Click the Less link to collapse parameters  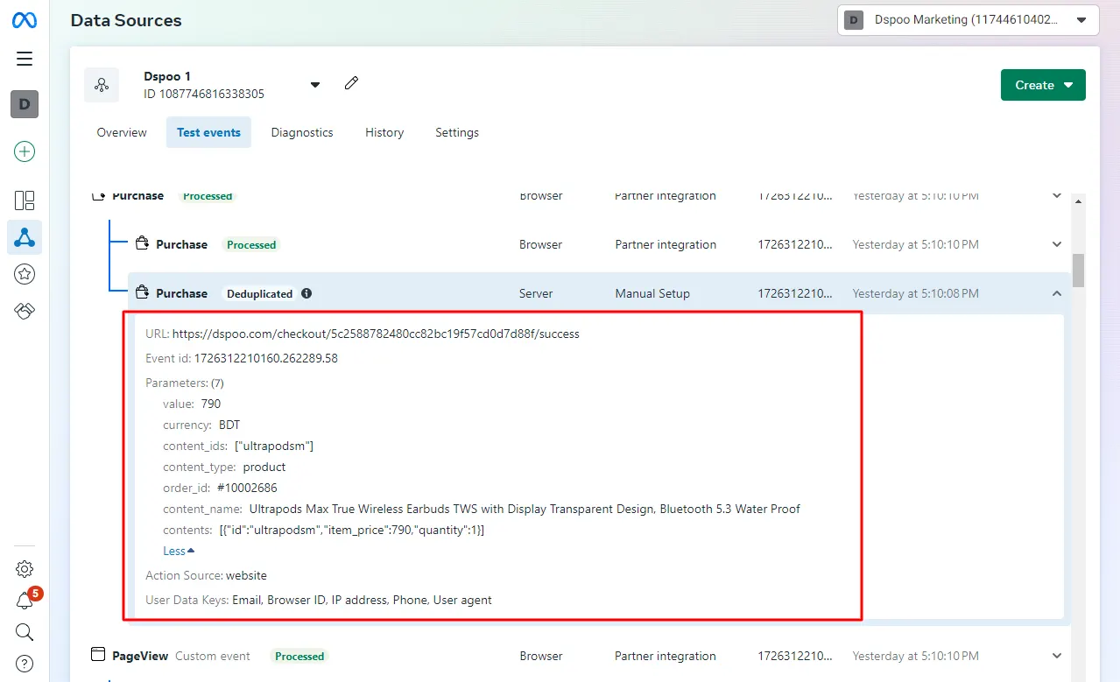[179, 551]
